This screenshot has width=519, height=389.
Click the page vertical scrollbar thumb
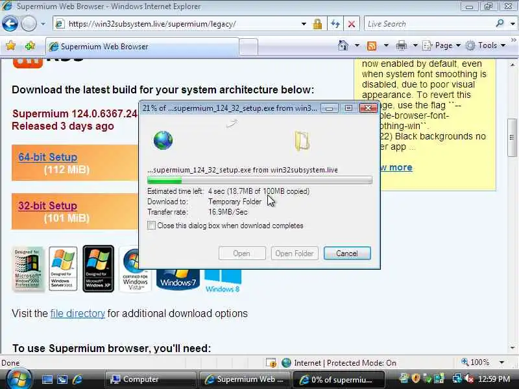pos(512,137)
